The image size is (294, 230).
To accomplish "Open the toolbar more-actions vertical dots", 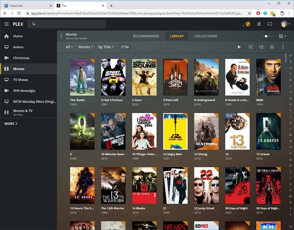I will tap(283, 47).
